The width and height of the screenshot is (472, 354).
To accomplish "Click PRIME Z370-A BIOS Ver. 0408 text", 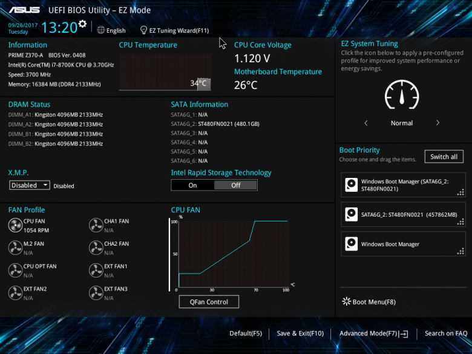I will coord(47,55).
